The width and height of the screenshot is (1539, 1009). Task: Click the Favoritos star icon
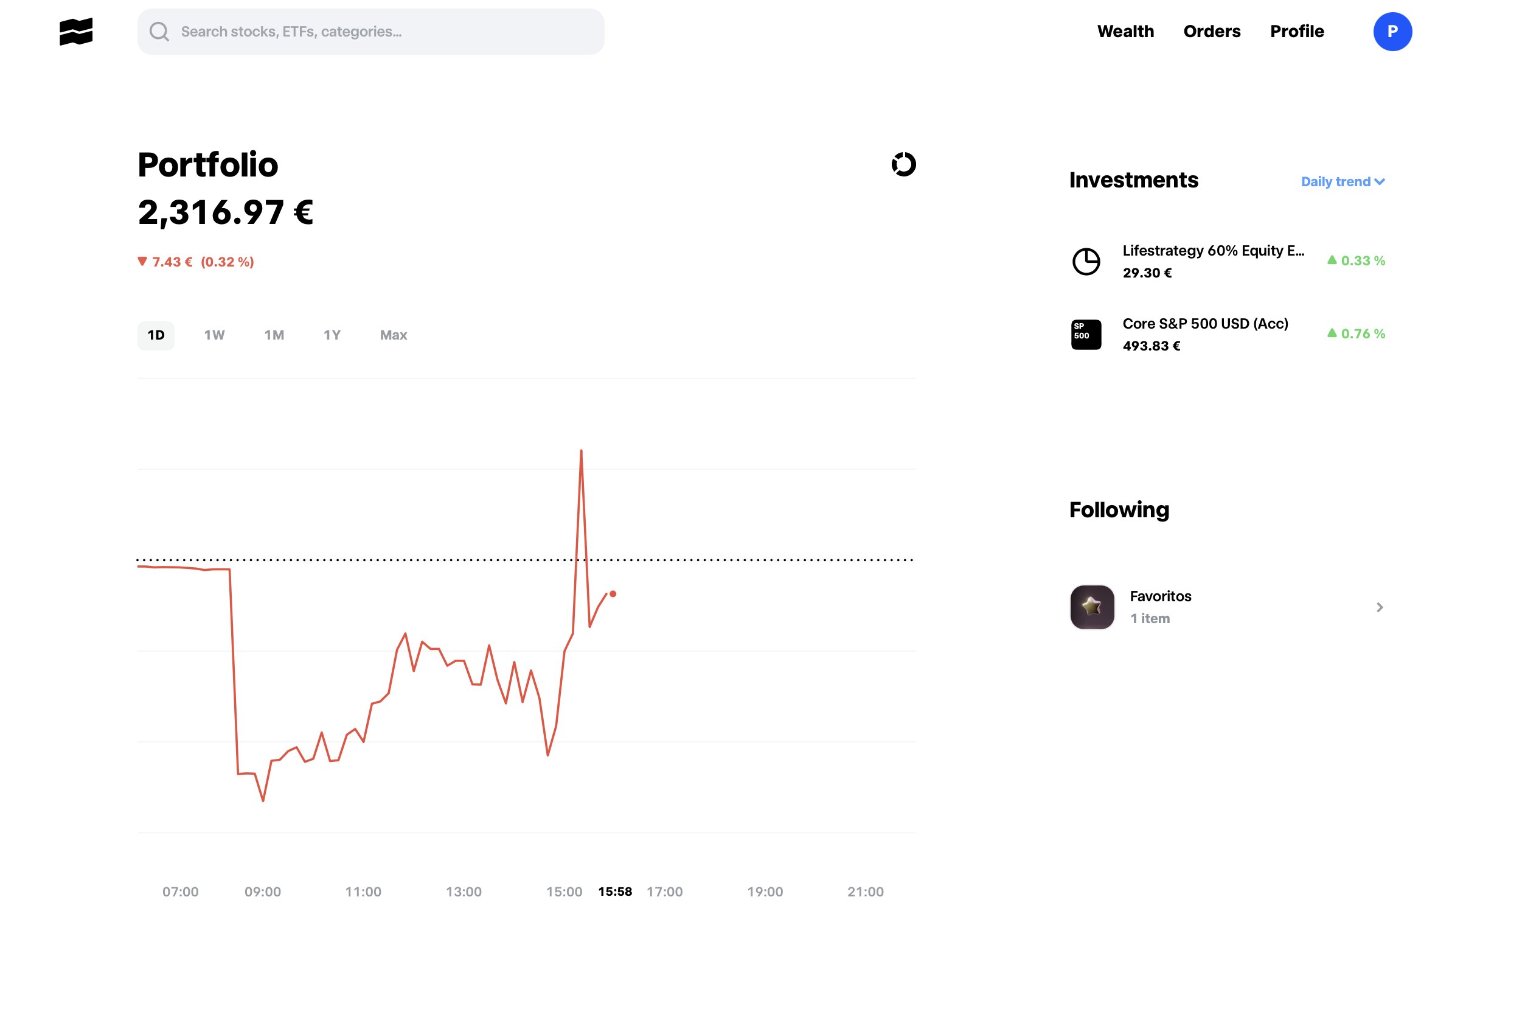click(1091, 607)
